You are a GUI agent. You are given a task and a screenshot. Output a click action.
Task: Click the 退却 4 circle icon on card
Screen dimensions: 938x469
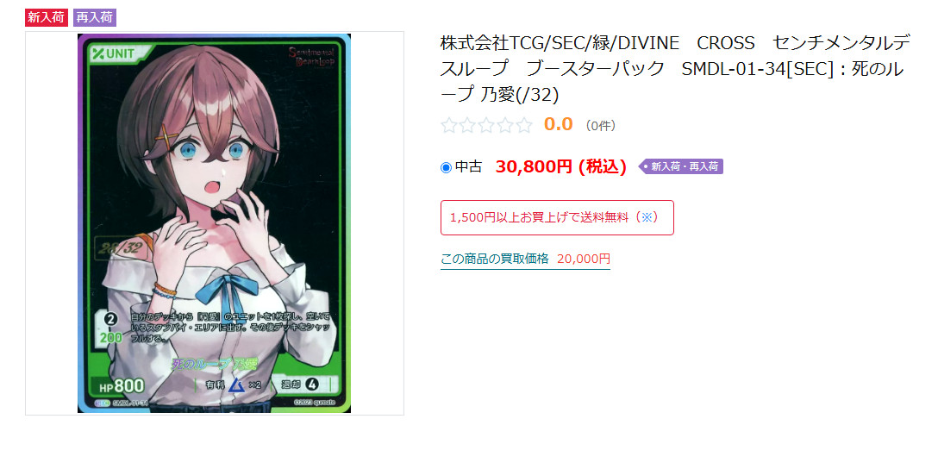[x=312, y=385]
